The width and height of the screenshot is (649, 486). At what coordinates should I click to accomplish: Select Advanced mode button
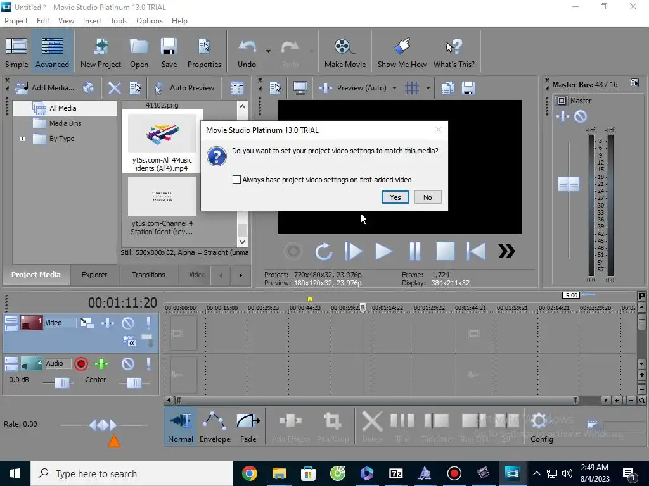coord(52,53)
